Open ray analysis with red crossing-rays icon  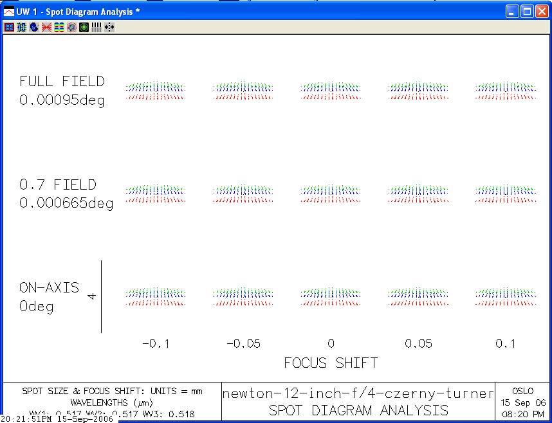pyautogui.click(x=46, y=28)
